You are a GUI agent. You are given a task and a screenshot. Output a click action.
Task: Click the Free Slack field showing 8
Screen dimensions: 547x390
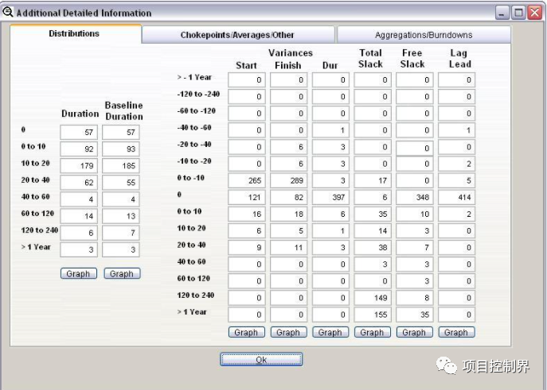415,298
